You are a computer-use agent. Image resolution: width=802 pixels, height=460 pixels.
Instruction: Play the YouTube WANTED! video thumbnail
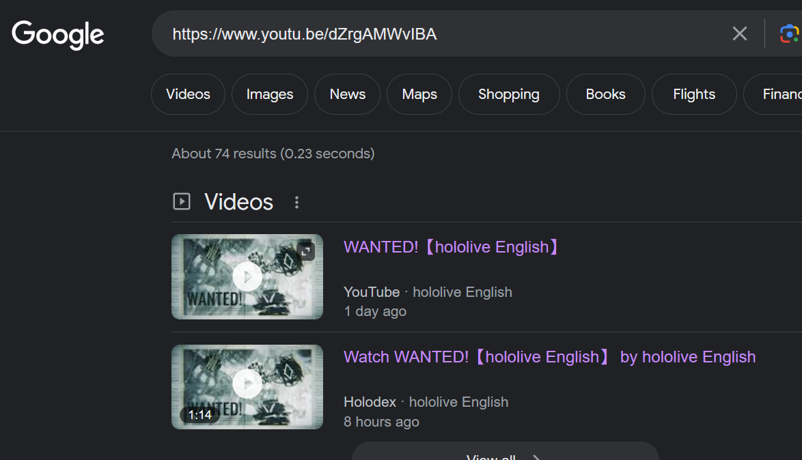coord(247,276)
